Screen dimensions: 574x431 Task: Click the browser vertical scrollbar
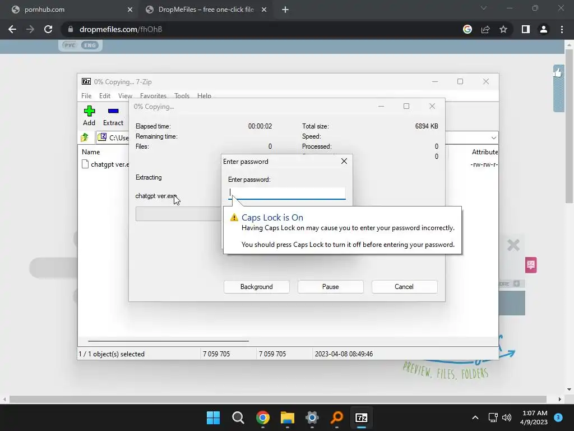coord(569,126)
